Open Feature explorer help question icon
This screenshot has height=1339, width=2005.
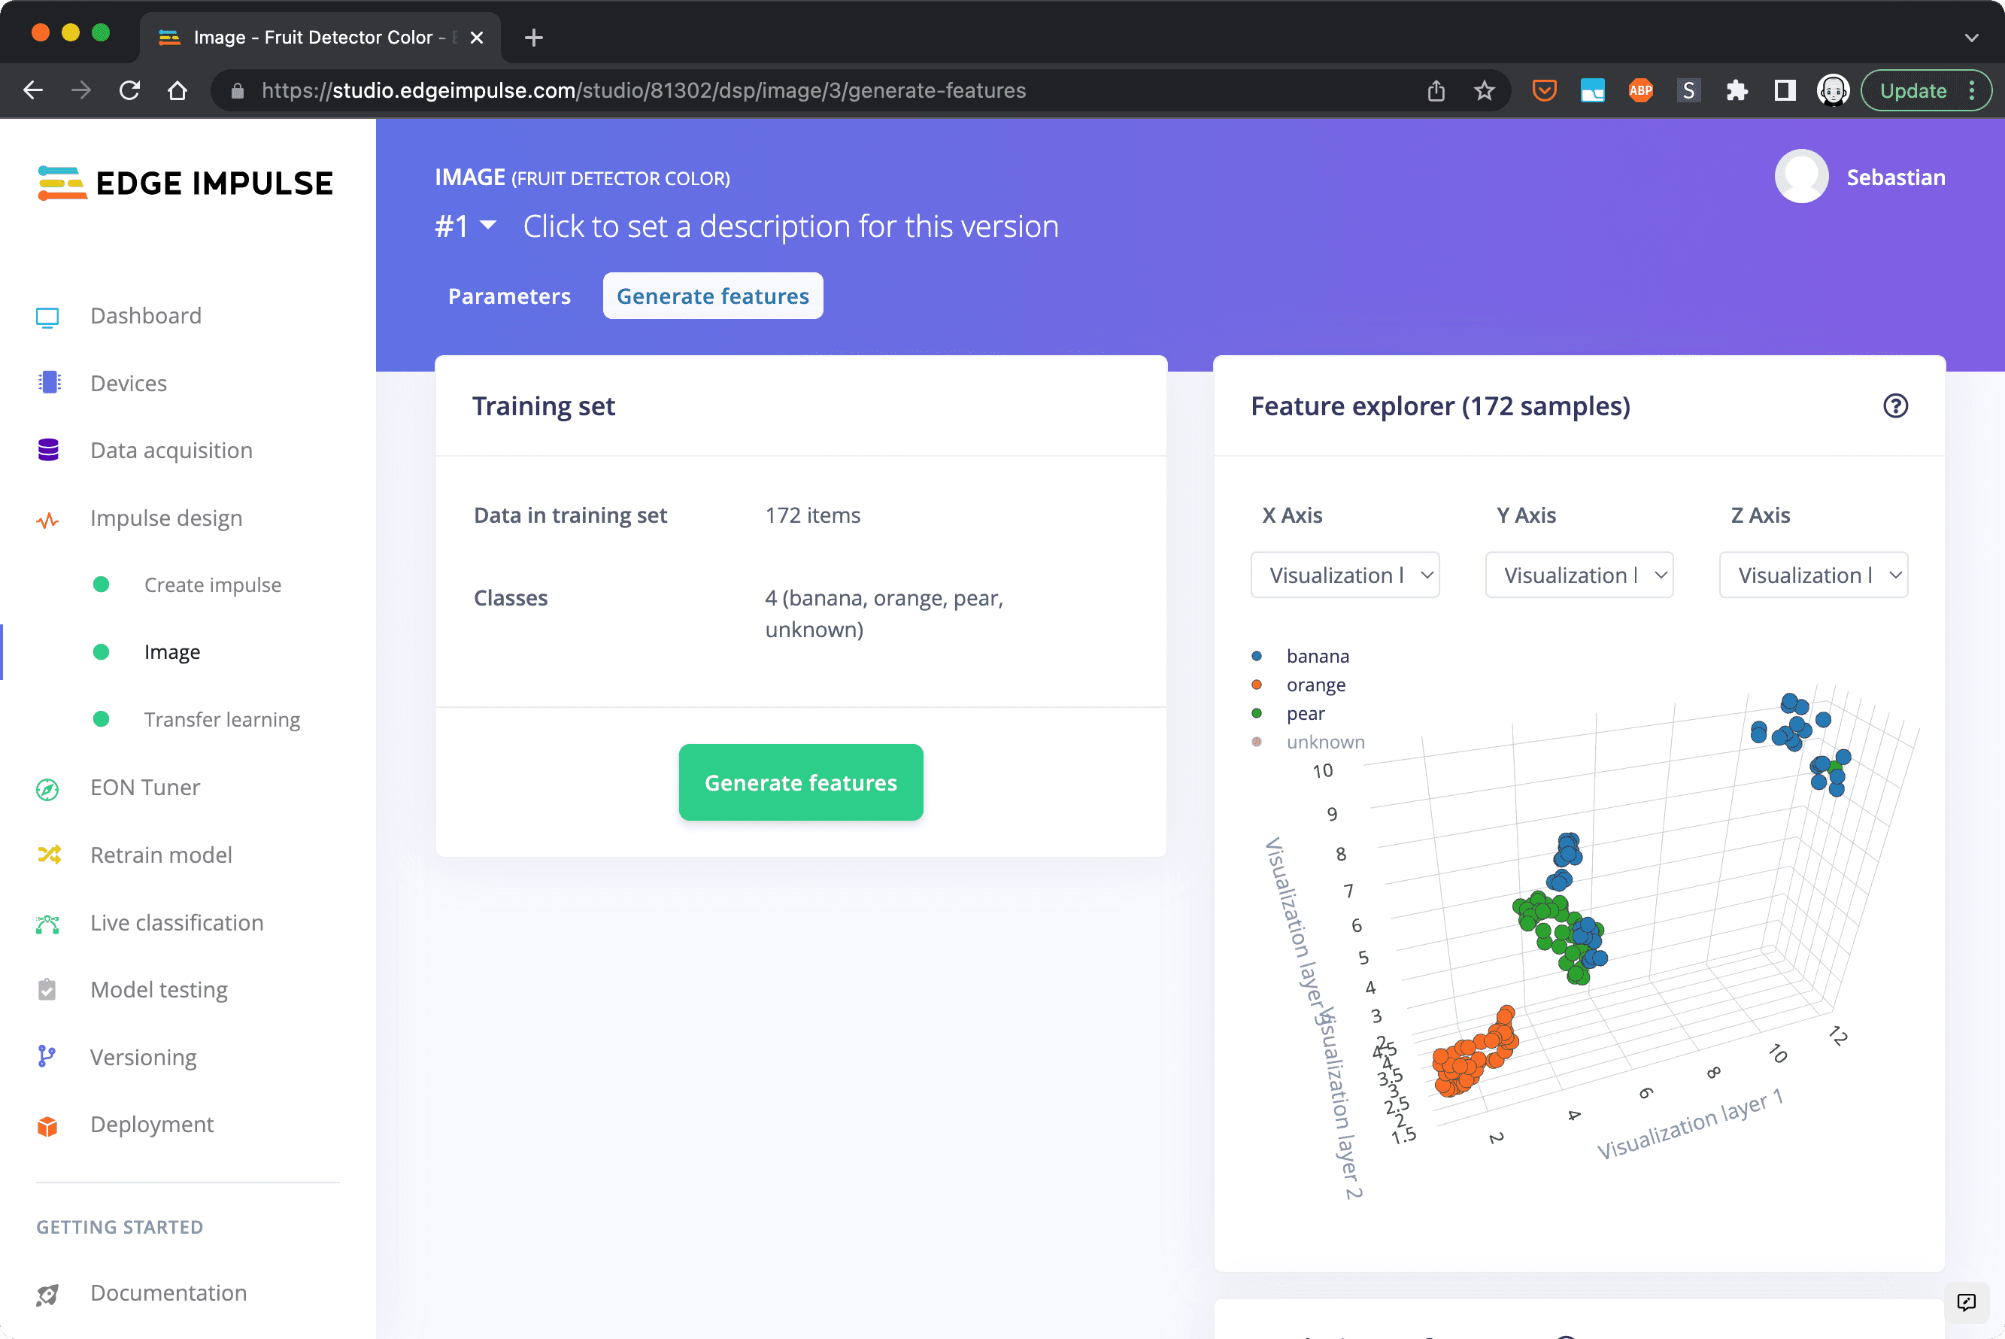[1895, 405]
